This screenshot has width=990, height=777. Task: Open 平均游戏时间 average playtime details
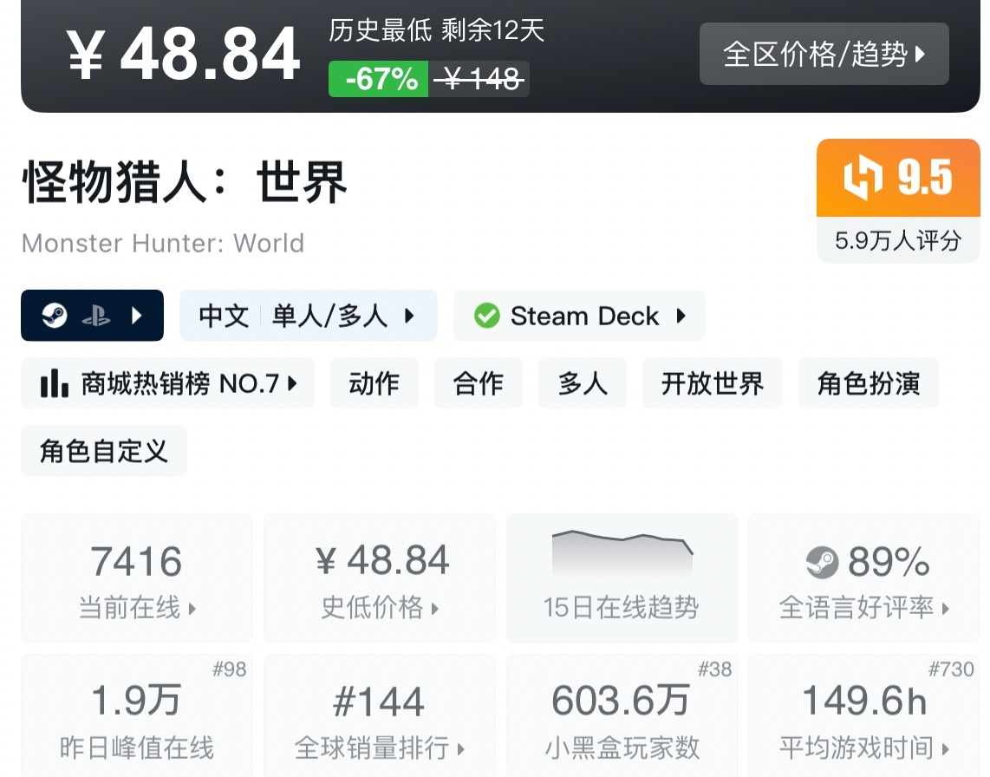864,718
